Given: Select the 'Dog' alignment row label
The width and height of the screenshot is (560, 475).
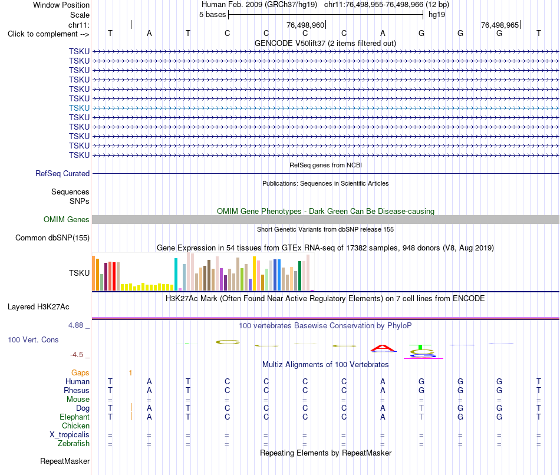Looking at the screenshot, I should click(x=83, y=408).
